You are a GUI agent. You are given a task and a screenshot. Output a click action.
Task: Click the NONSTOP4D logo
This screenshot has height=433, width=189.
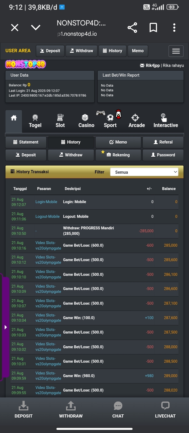[x=25, y=64]
